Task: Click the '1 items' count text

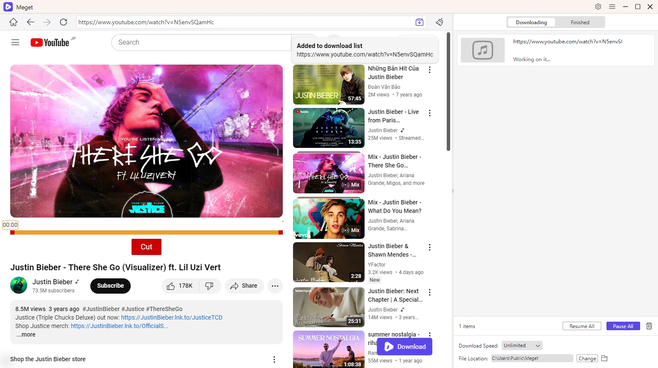Action: (x=467, y=326)
